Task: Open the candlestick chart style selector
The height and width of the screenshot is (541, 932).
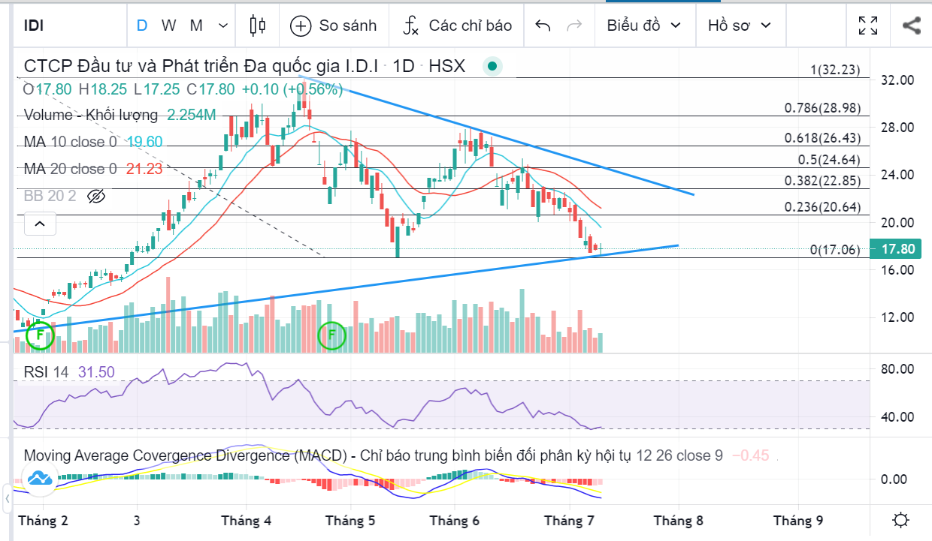Action: [258, 26]
